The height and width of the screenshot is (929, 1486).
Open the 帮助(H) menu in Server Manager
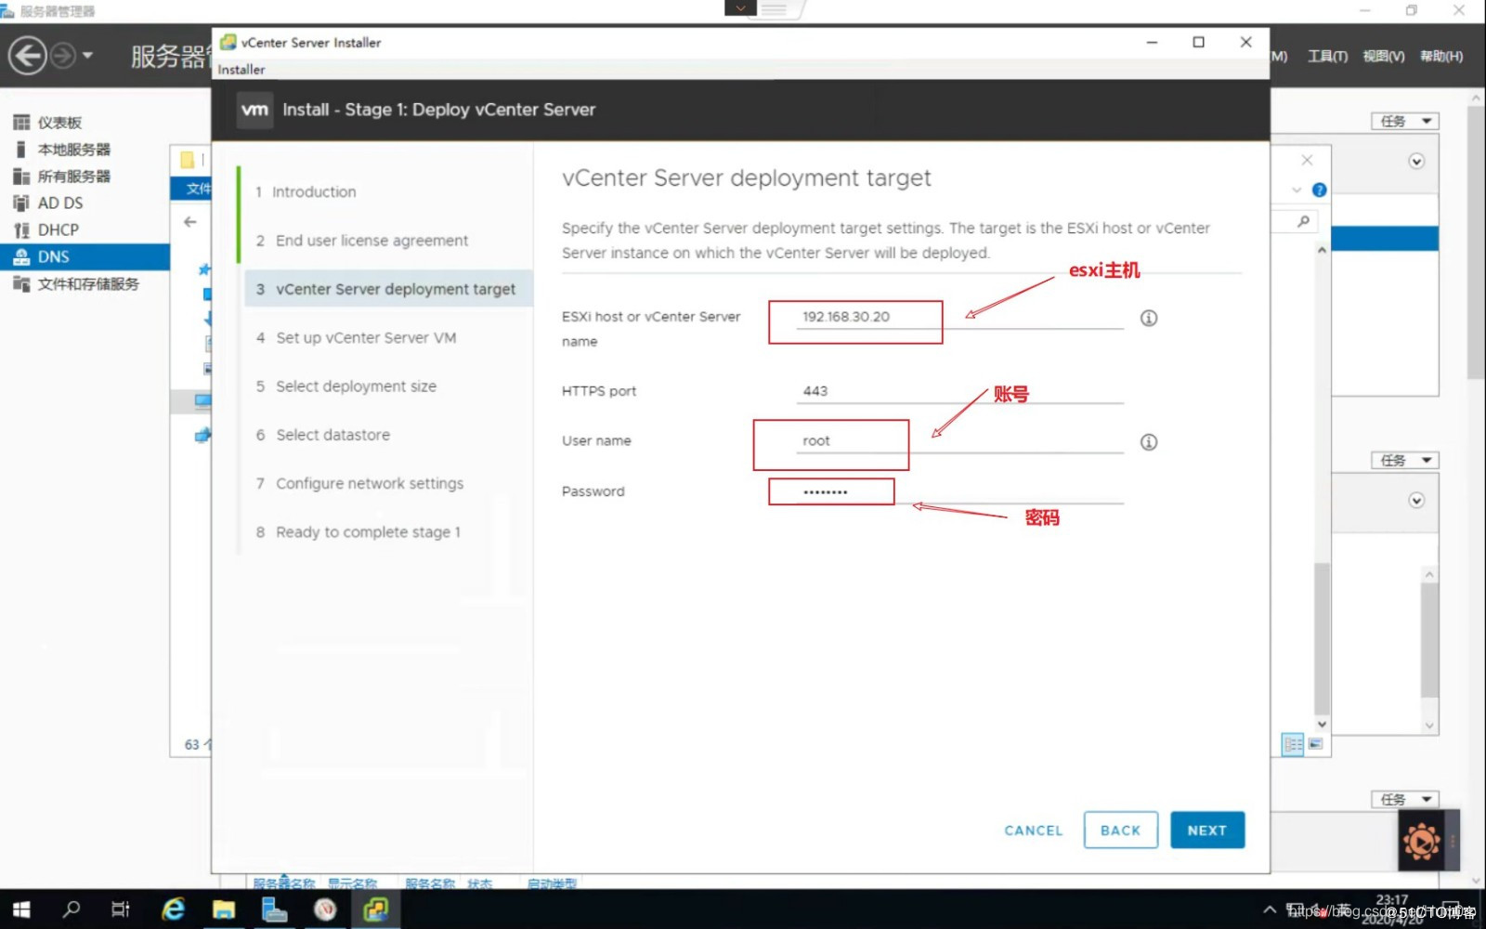point(1440,57)
